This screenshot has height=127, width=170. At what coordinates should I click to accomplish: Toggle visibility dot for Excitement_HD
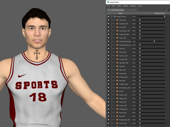(x=108, y=120)
